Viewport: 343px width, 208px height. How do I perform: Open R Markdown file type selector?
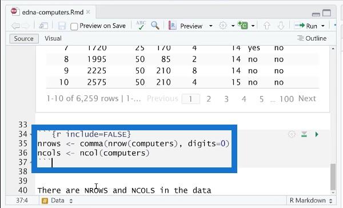(x=310, y=201)
